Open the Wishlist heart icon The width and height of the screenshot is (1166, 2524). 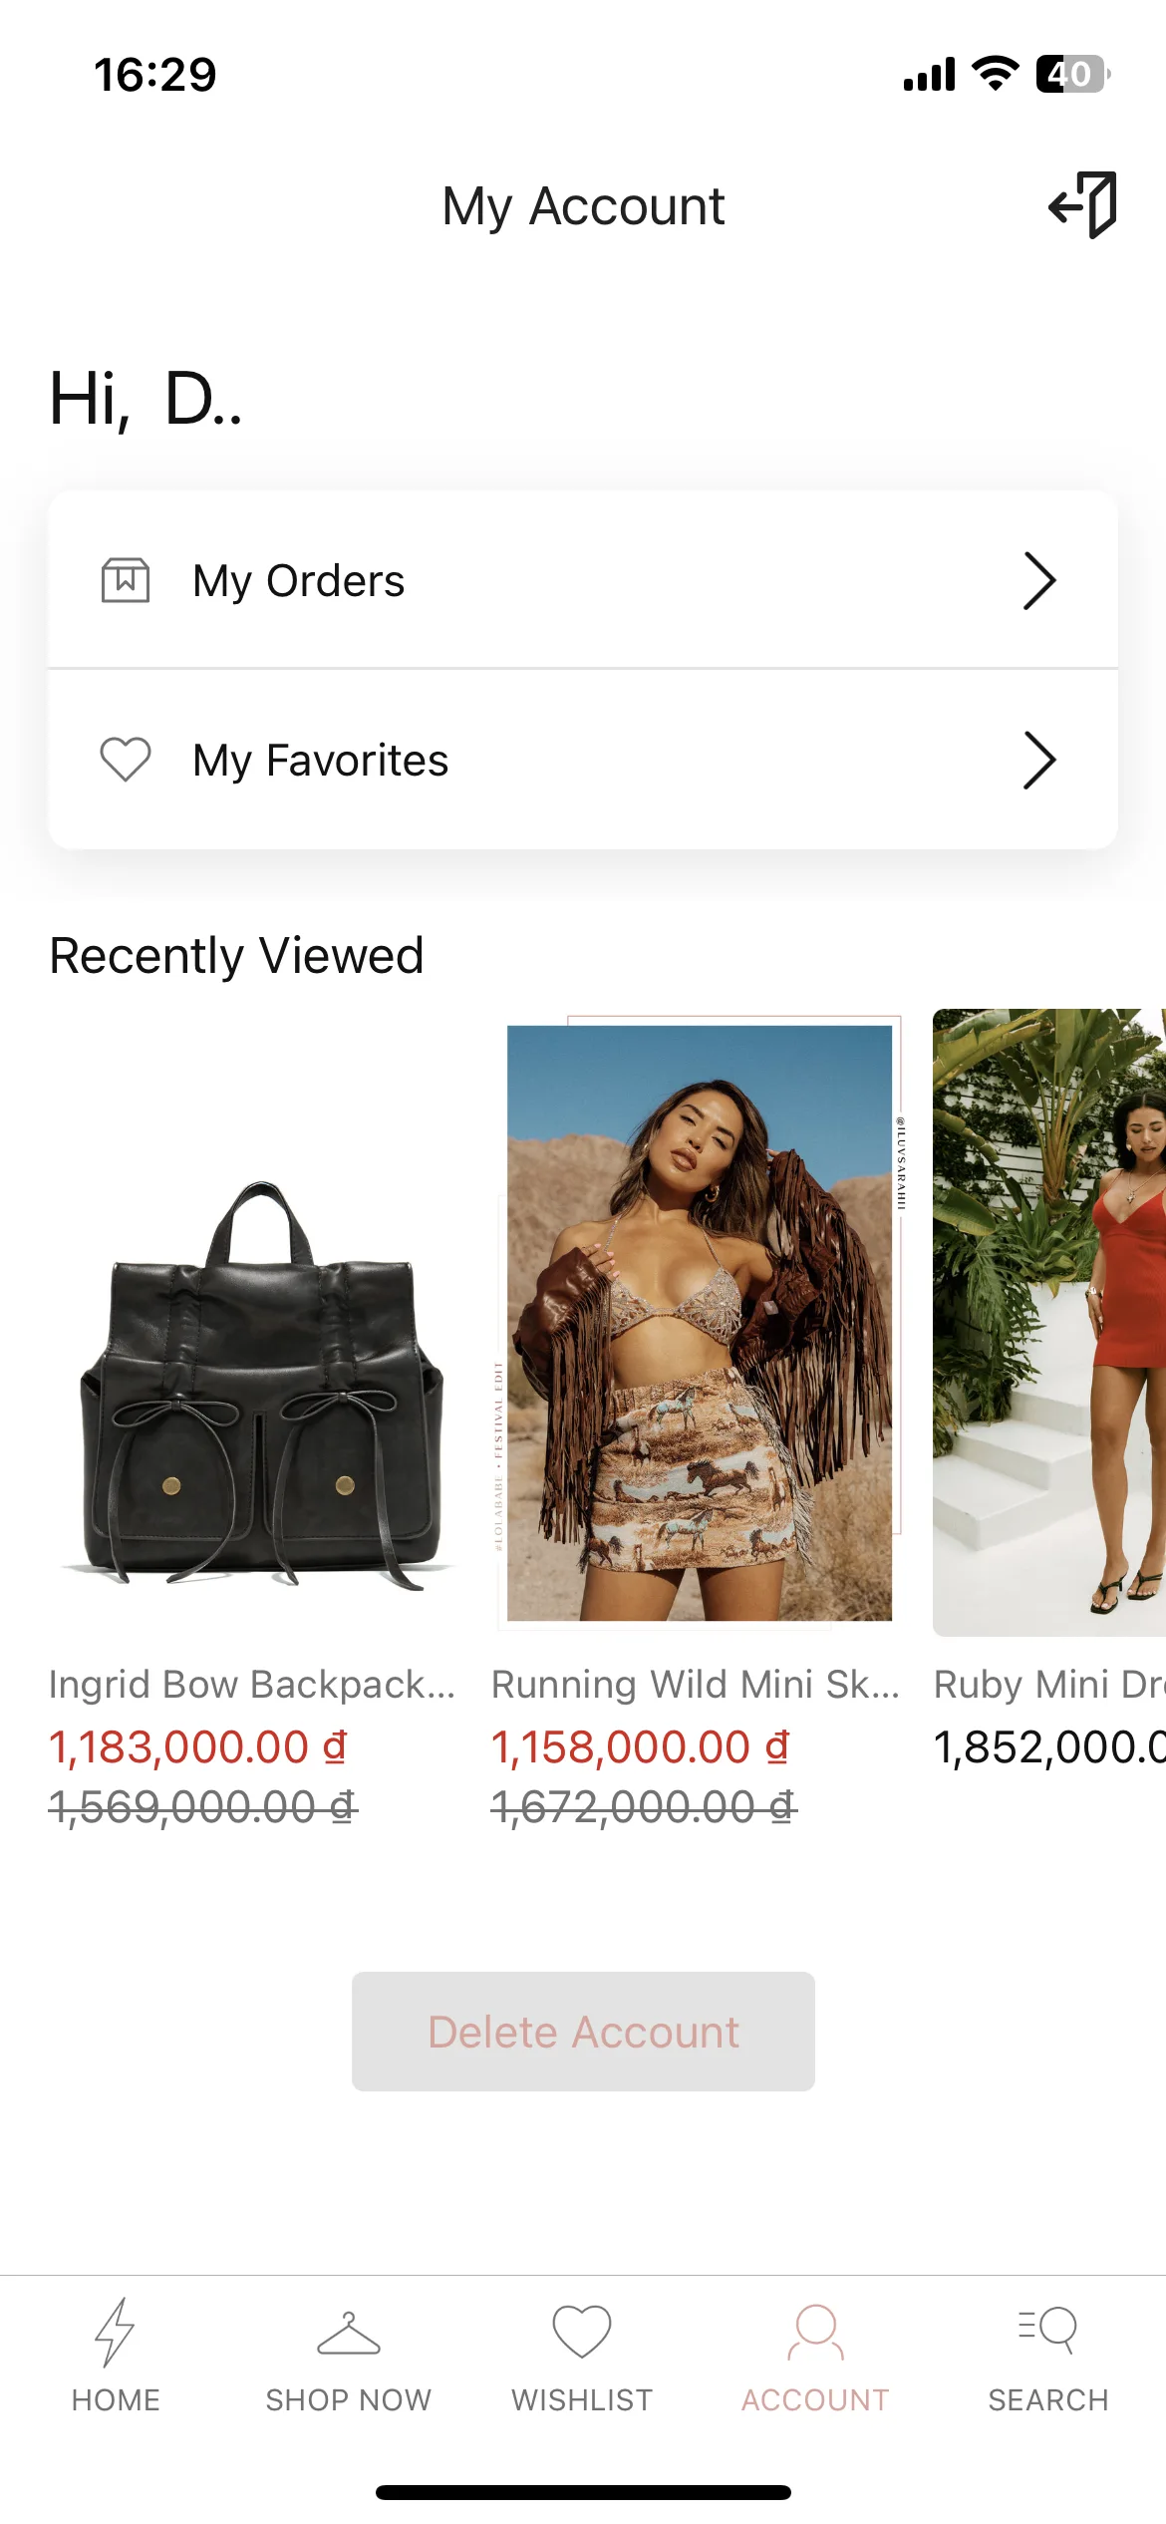coord(582,2332)
